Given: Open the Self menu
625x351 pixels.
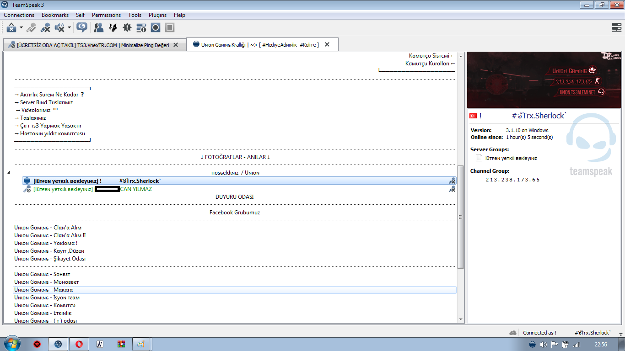Looking at the screenshot, I should point(81,15).
